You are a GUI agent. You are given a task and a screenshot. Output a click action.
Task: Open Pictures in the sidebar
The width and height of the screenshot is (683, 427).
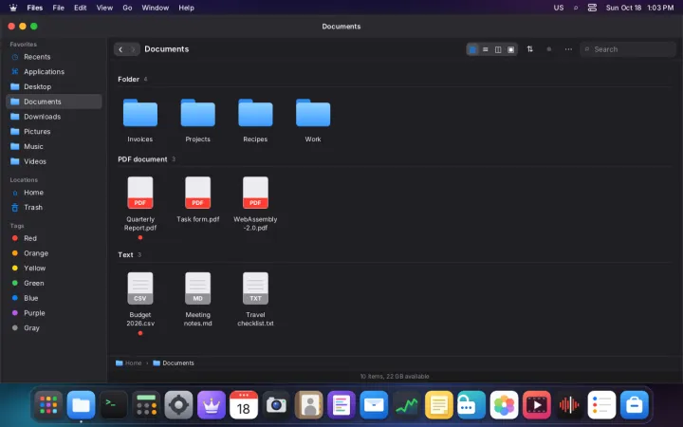click(x=53, y=131)
